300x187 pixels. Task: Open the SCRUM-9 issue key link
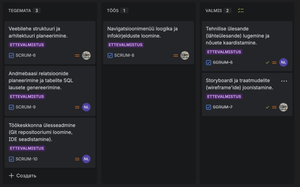pos(25,107)
